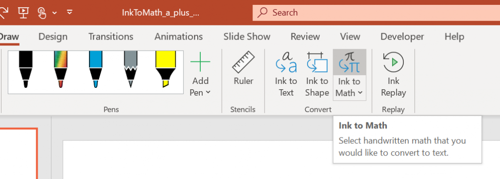Open the Help tab
The image size is (500, 179).
(455, 37)
